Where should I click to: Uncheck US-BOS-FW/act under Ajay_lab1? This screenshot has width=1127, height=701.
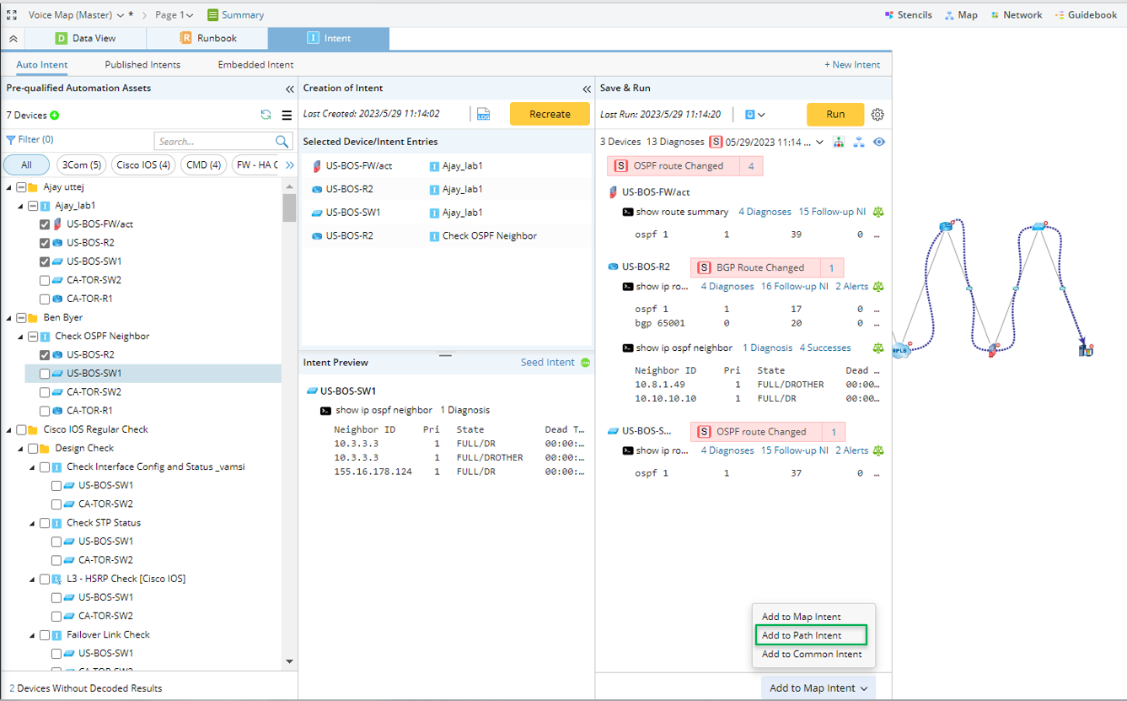pyautogui.click(x=45, y=224)
